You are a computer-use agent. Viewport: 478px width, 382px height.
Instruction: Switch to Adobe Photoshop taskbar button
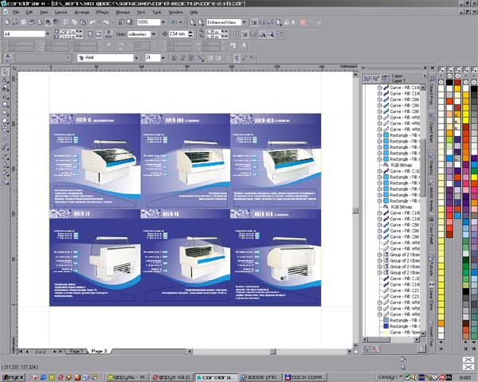(260, 377)
